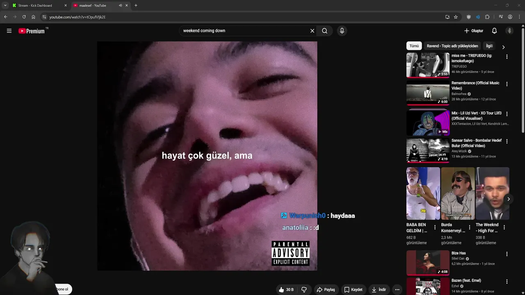The image size is (525, 295).
Task: Select the İlgili filter chip
Action: tap(489, 46)
